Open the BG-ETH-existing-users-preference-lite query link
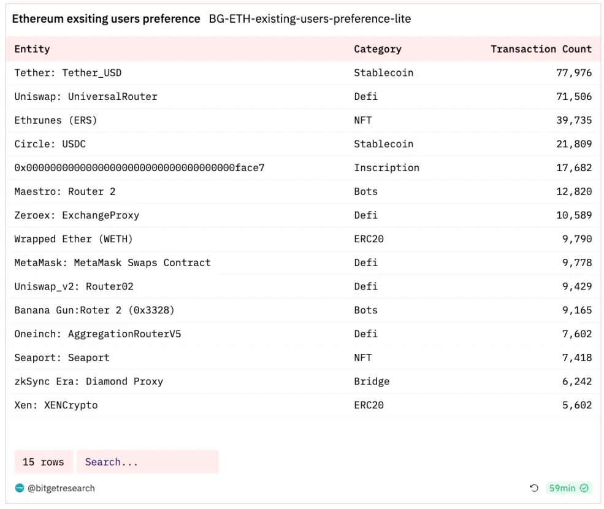This screenshot has height=509, width=604. (x=310, y=18)
